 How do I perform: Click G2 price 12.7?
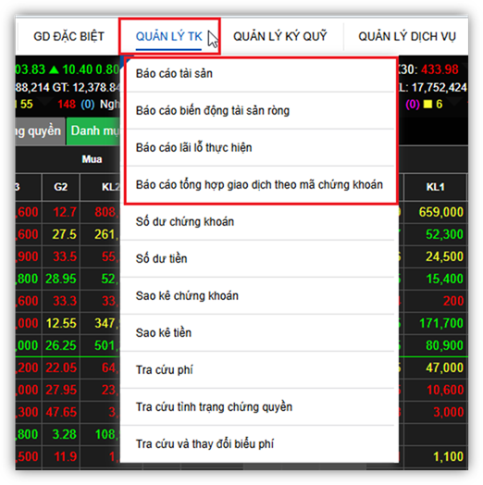pyautogui.click(x=65, y=212)
